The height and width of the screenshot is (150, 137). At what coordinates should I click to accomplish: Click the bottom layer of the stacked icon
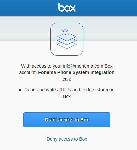tap(67, 45)
